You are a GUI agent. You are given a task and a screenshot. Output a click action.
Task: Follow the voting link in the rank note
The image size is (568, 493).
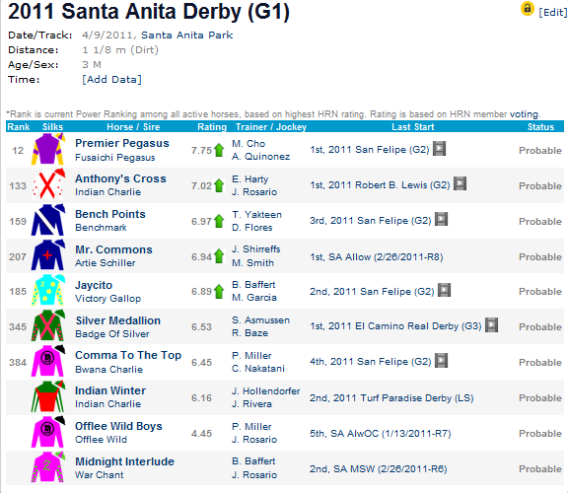(524, 114)
